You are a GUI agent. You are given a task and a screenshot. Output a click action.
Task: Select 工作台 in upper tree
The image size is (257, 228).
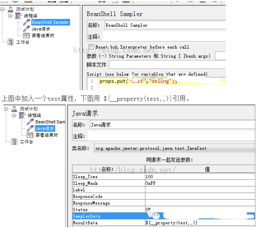click(23, 42)
